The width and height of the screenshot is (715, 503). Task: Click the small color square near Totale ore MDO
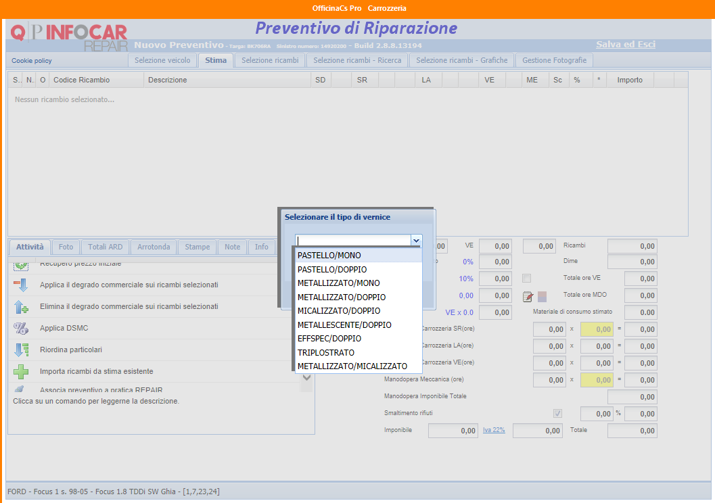pyautogui.click(x=543, y=297)
